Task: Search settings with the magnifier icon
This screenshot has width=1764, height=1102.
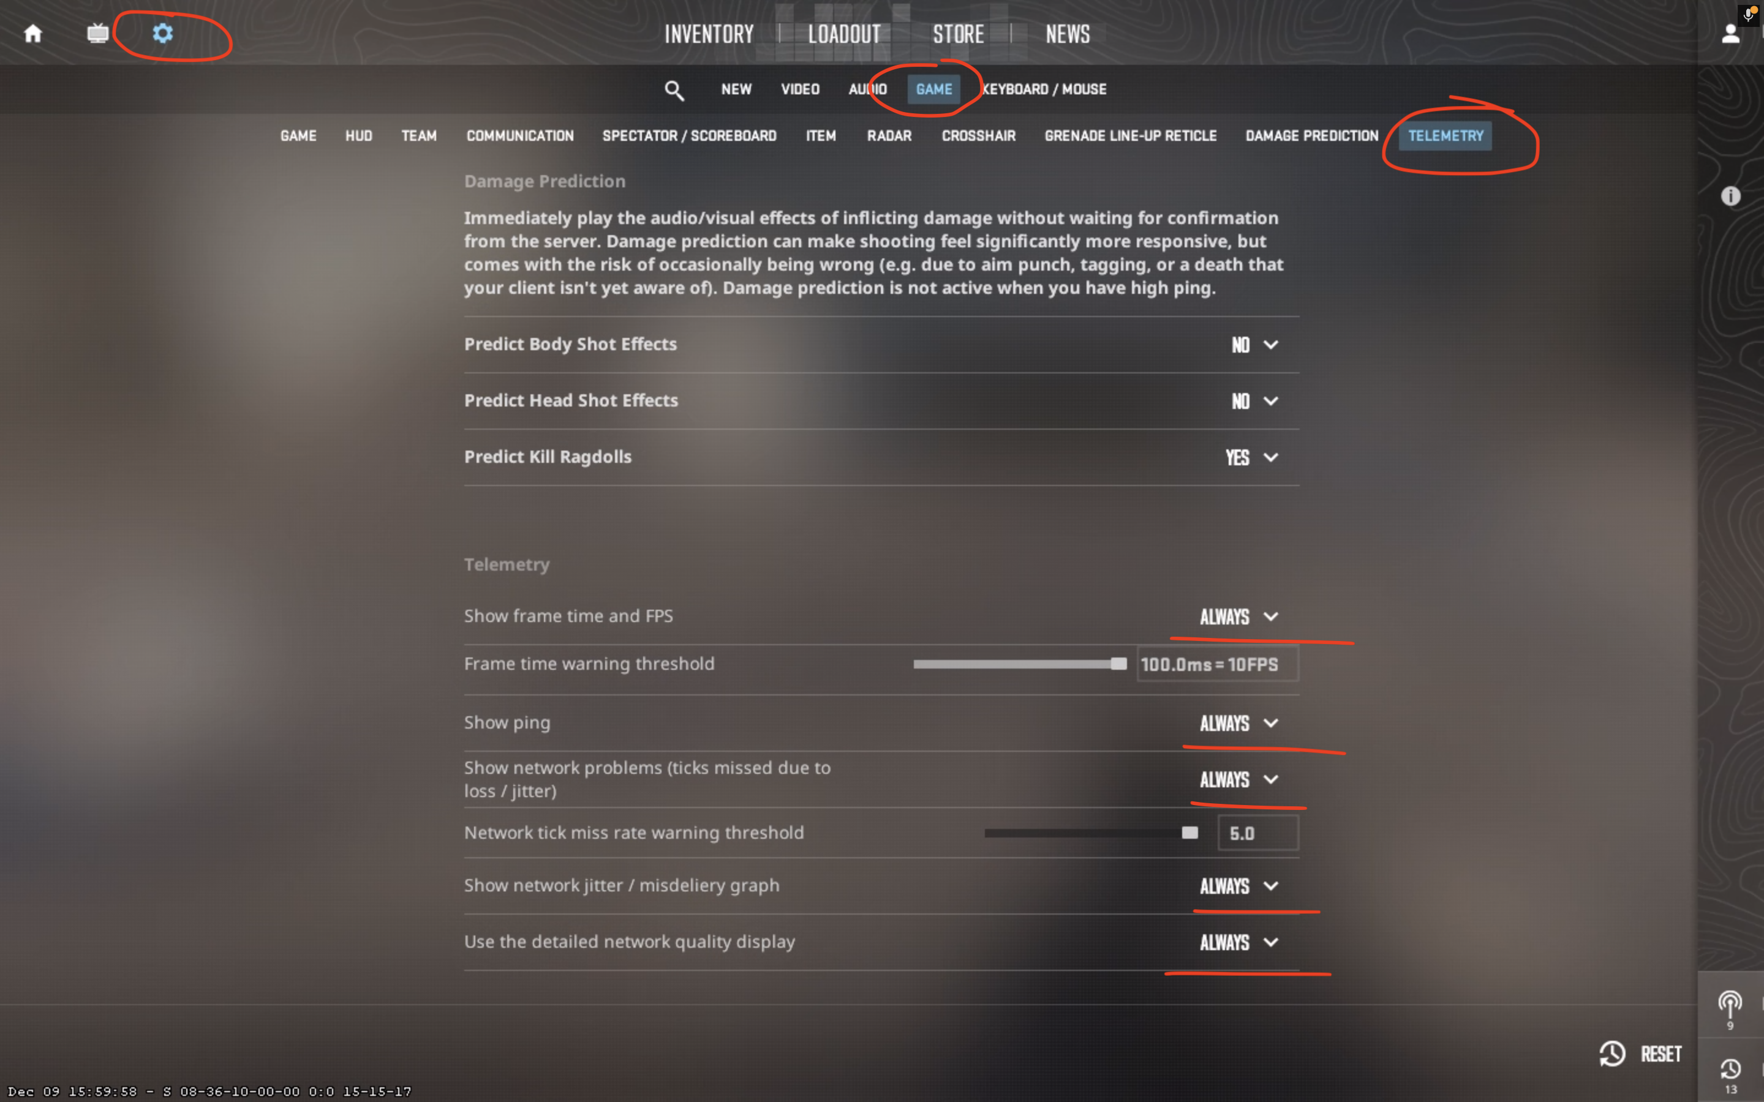Action: (674, 91)
